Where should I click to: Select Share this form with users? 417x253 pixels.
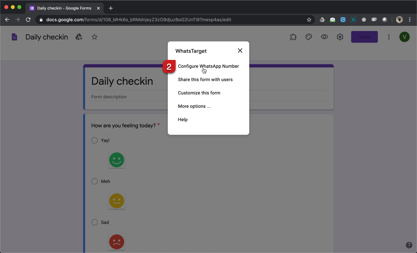tap(205, 79)
